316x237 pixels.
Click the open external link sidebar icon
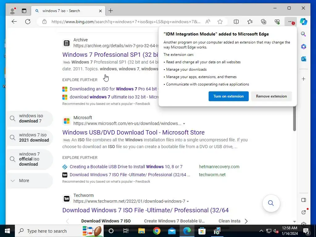click(x=304, y=212)
